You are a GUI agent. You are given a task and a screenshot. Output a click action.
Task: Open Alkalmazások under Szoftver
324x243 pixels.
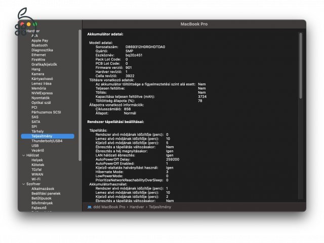tap(43, 189)
